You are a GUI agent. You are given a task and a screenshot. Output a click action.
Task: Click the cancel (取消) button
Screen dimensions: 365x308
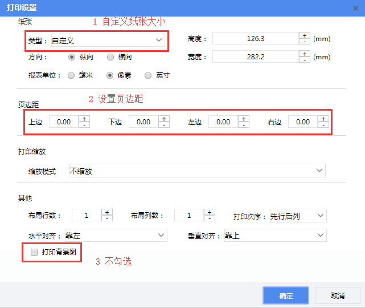point(338,295)
